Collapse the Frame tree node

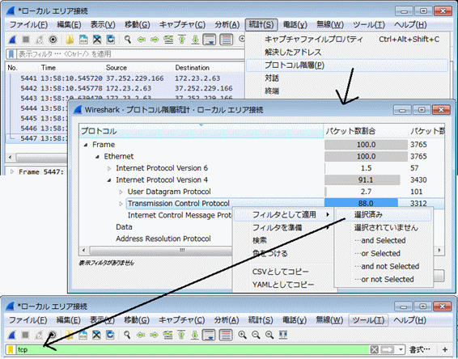(86, 145)
